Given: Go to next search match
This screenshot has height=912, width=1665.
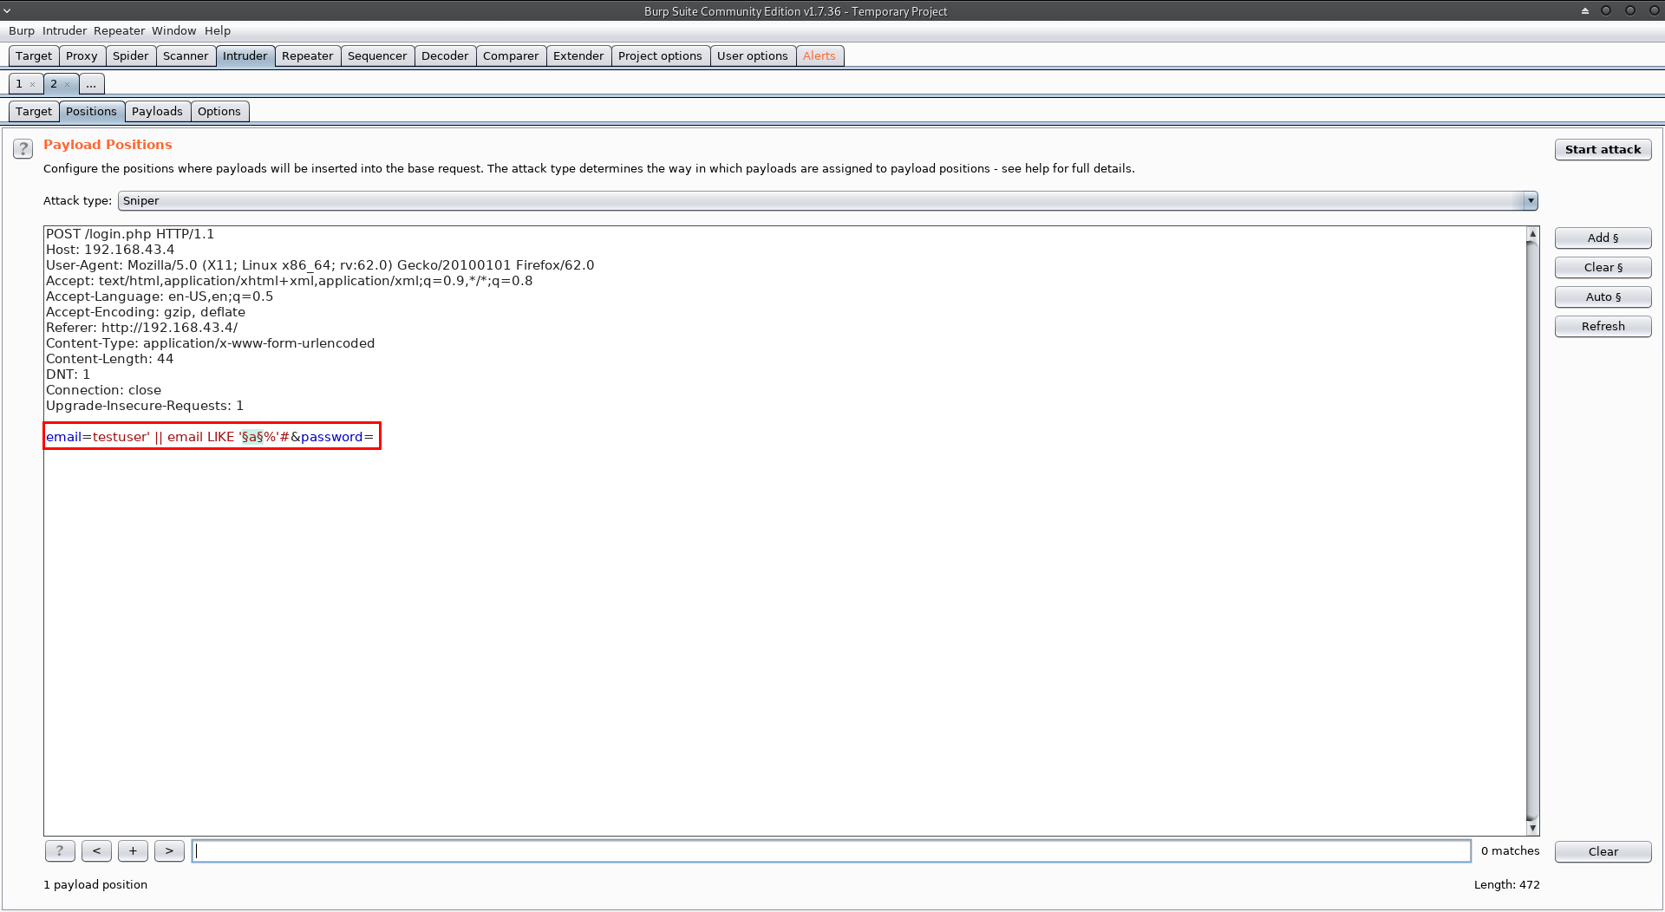Looking at the screenshot, I should [x=169, y=851].
